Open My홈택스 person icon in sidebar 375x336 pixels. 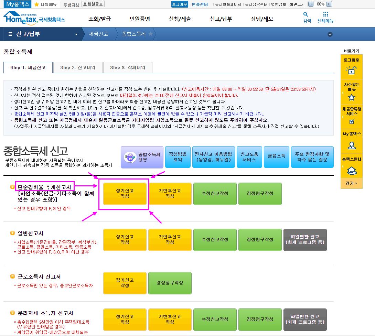click(x=352, y=145)
